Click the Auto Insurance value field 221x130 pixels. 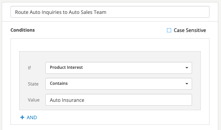[x=119, y=100]
